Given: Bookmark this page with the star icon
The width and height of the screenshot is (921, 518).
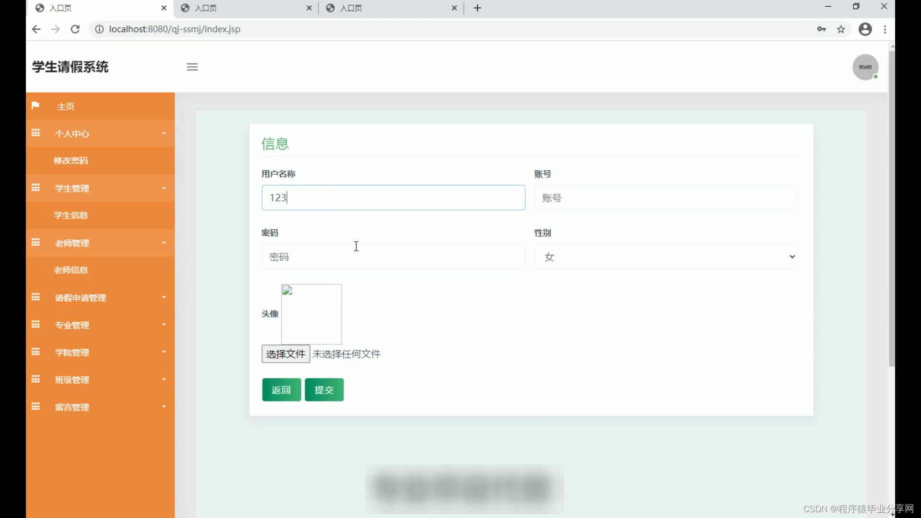Looking at the screenshot, I should 841,29.
